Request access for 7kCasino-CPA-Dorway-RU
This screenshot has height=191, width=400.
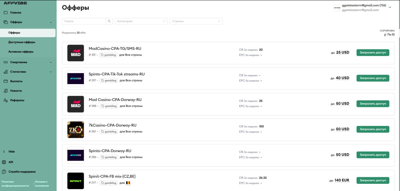373,129
